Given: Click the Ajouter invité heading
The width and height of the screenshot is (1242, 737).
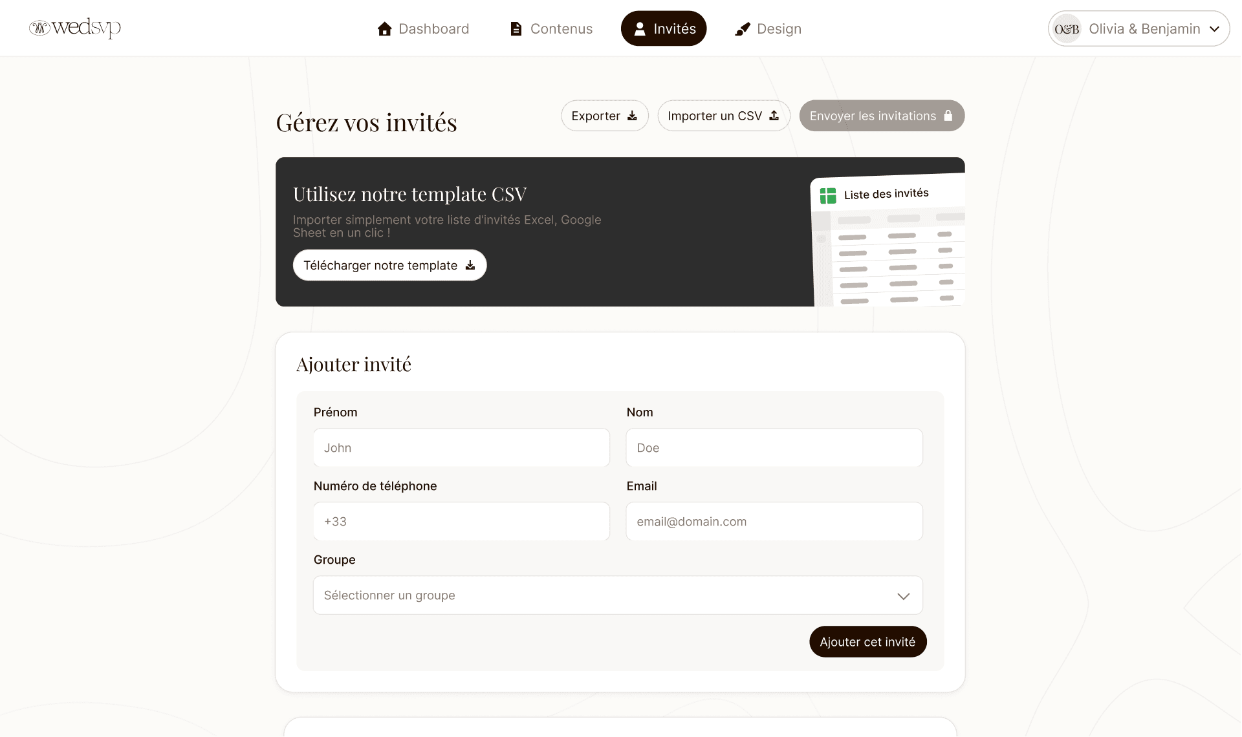Looking at the screenshot, I should click(354, 364).
